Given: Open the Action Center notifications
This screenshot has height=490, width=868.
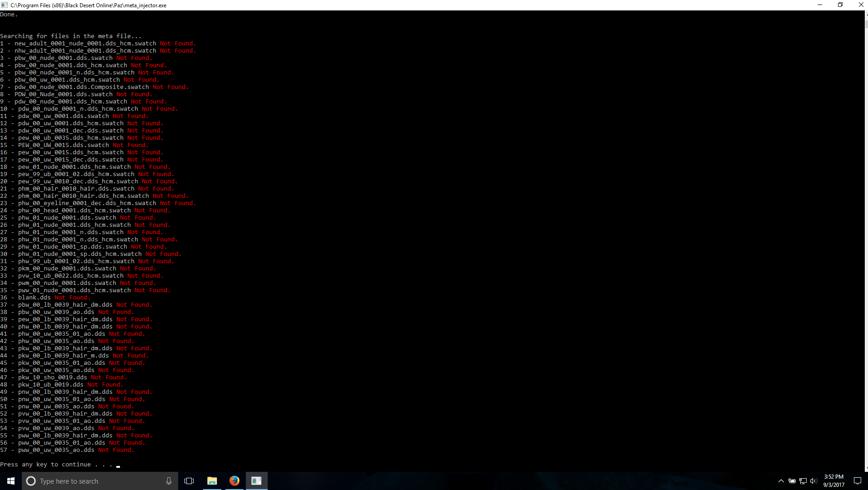Looking at the screenshot, I should 858,481.
